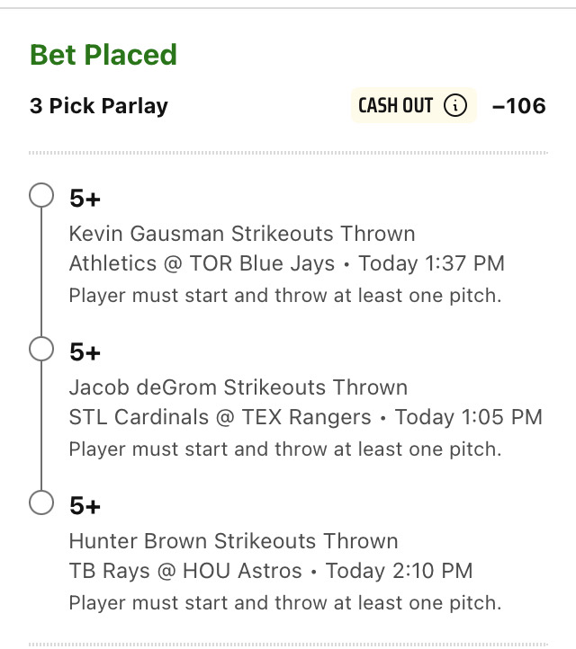Click Hunter Brown's must-start pitch rule note
Screen dimensions: 576x649
(285, 603)
